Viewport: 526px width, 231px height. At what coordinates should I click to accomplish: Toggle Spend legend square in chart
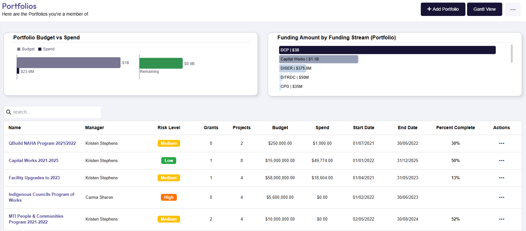click(40, 49)
